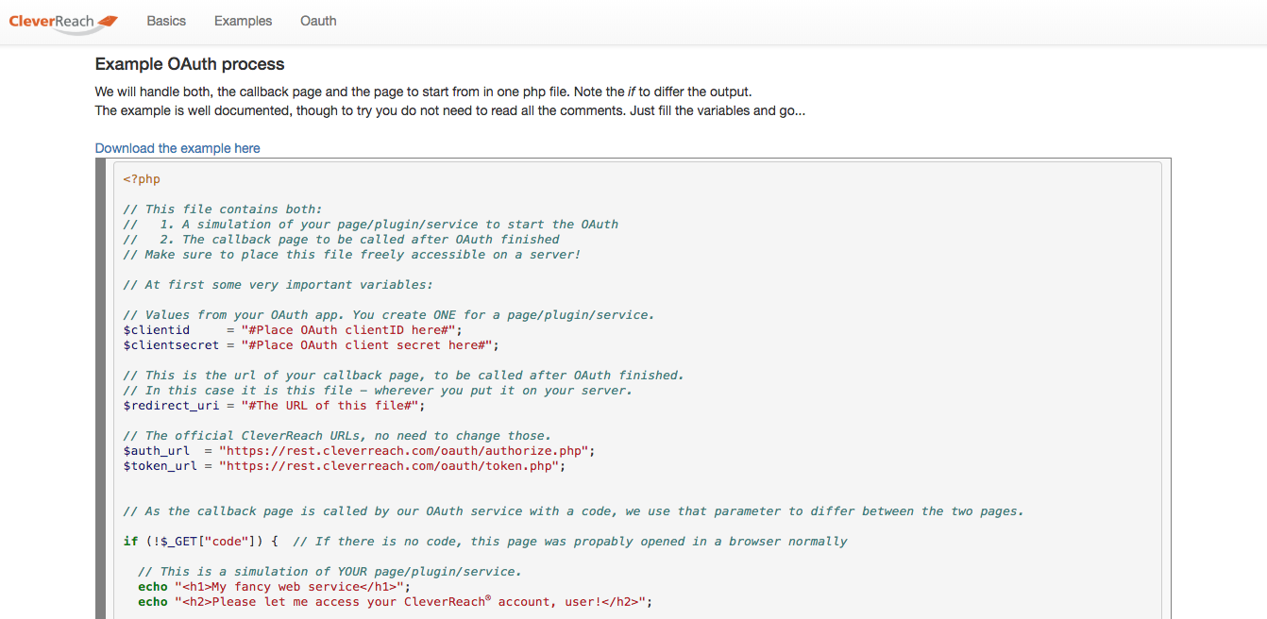
Task: Click the 'Example OAuth process' heading
Action: (190, 64)
